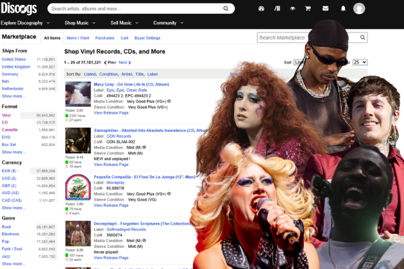This screenshot has width=404, height=269.
Task: Switch to the Items I Want tab
Action: (x=78, y=38)
